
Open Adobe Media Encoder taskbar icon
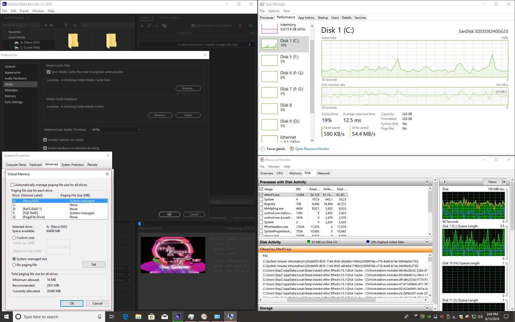[178, 317]
